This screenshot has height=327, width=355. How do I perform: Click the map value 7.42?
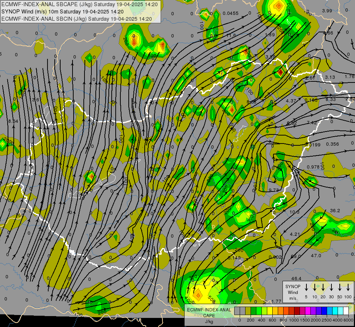click(x=312, y=122)
